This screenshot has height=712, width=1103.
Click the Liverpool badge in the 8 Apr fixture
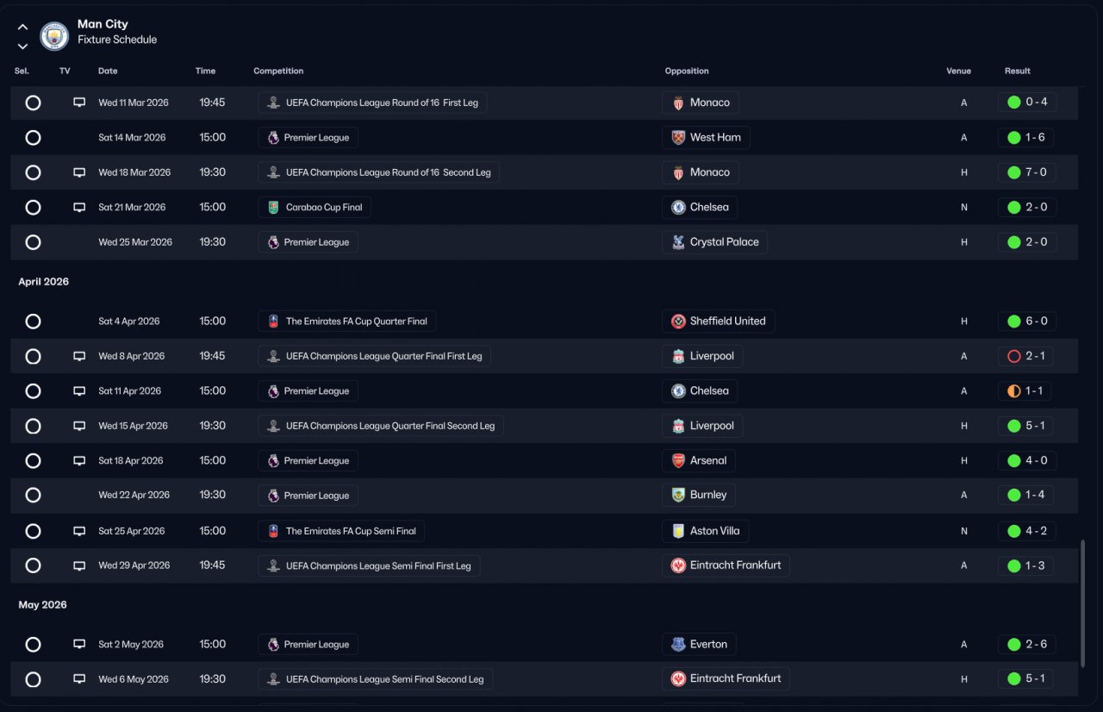coord(678,356)
